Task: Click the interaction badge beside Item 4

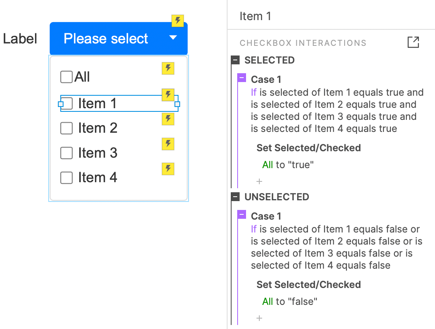Action: click(x=168, y=169)
